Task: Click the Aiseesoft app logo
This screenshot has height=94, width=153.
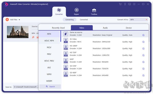Action: pos(6,4)
